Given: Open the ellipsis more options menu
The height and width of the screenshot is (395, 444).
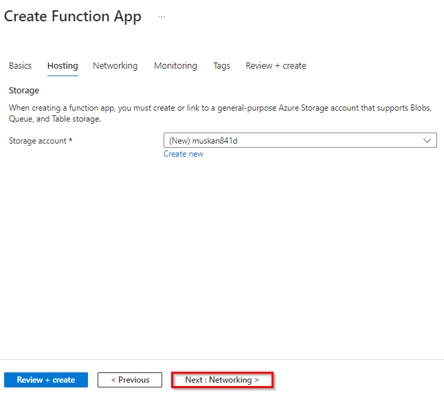Looking at the screenshot, I should click(162, 17).
